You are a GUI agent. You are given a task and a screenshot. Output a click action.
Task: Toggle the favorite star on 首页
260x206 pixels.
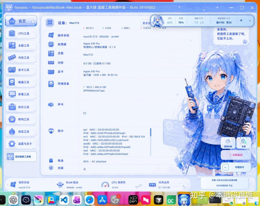33,21
